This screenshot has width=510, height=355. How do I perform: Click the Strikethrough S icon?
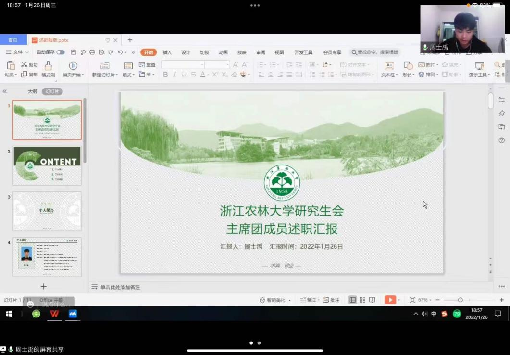click(x=193, y=75)
